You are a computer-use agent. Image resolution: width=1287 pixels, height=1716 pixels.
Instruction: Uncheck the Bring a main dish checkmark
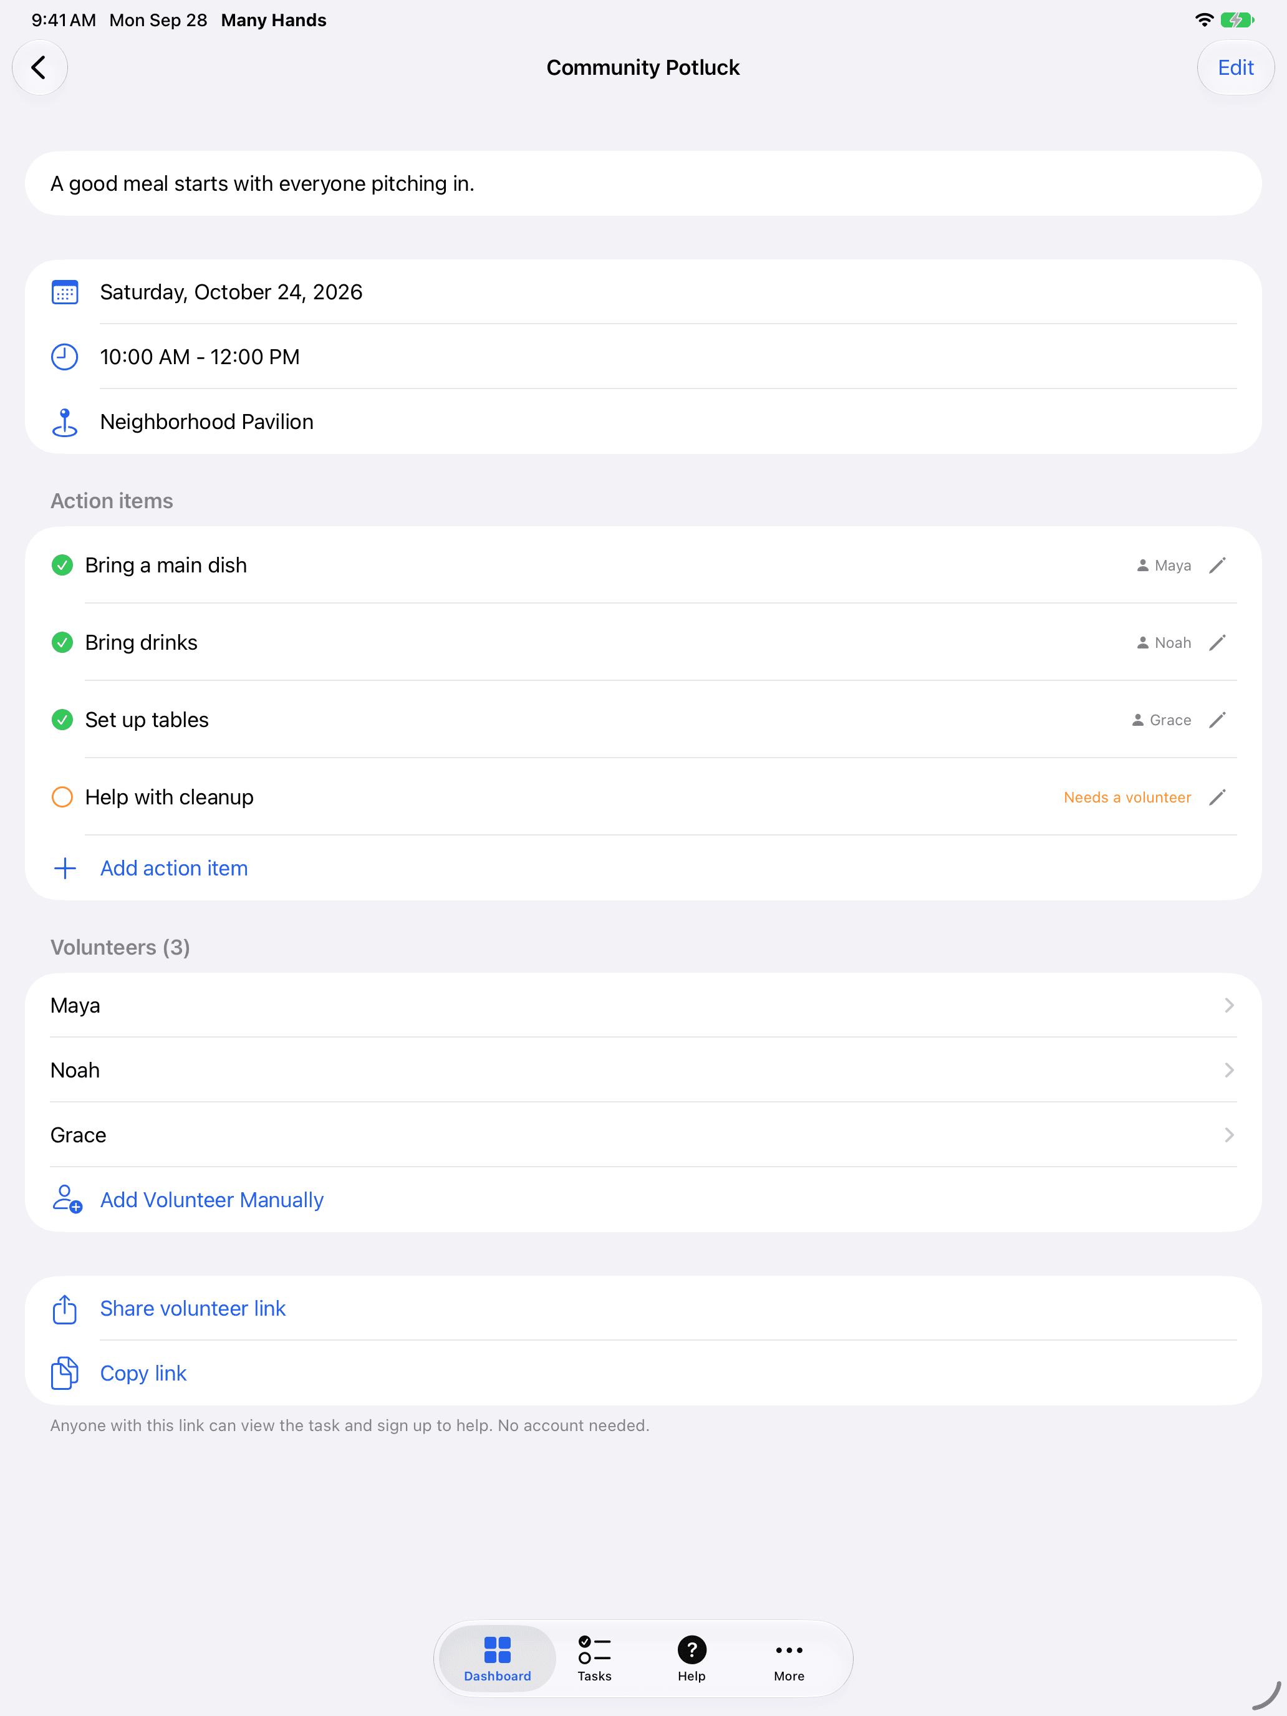(x=62, y=566)
